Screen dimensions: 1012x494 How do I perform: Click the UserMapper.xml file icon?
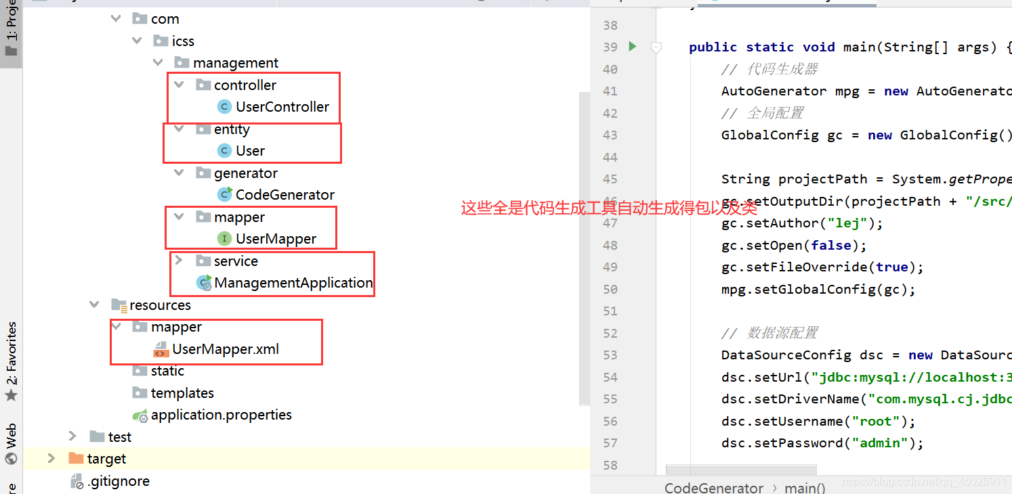(x=161, y=349)
